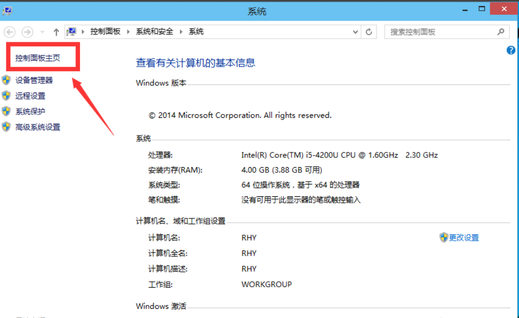Click the shield icon next to 更改设置

click(x=443, y=237)
